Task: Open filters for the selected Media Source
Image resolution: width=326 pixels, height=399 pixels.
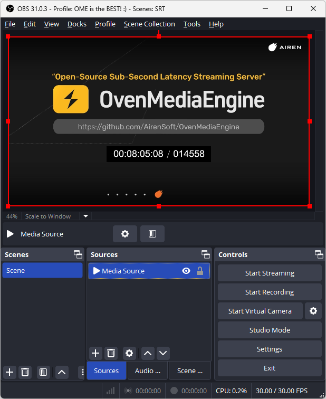Action: [x=152, y=234]
